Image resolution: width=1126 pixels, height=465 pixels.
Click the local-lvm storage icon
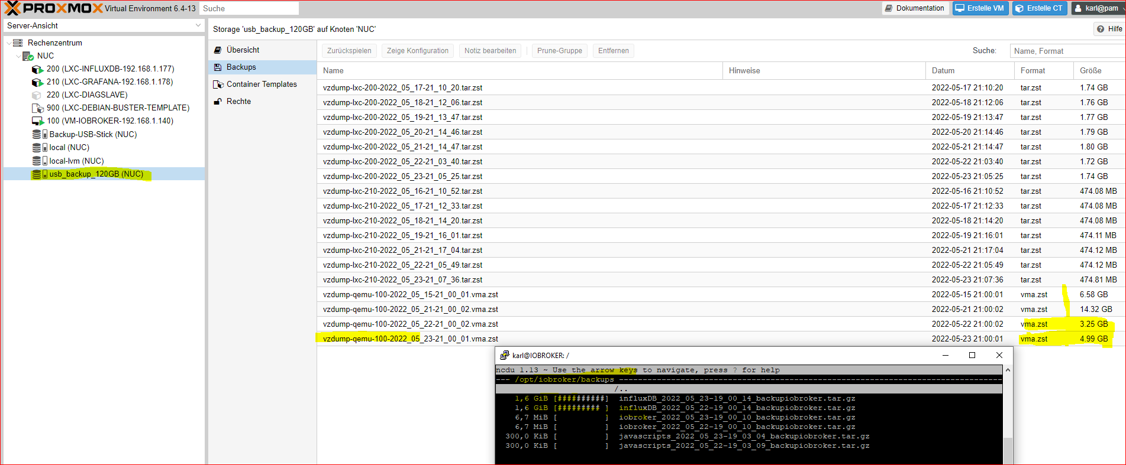pyautogui.click(x=40, y=161)
